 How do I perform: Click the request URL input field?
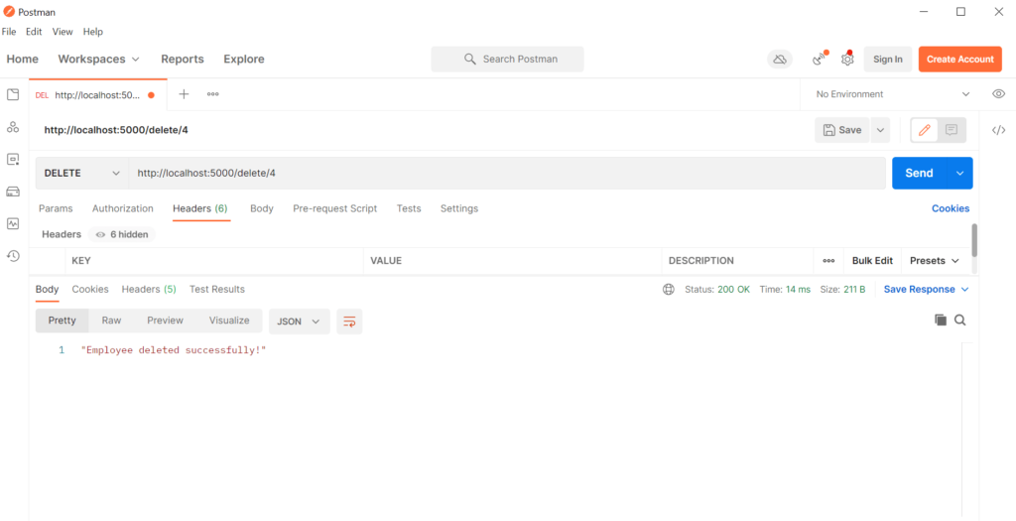pyautogui.click(x=506, y=173)
